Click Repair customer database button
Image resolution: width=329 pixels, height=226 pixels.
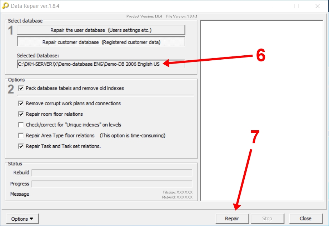pos(101,42)
